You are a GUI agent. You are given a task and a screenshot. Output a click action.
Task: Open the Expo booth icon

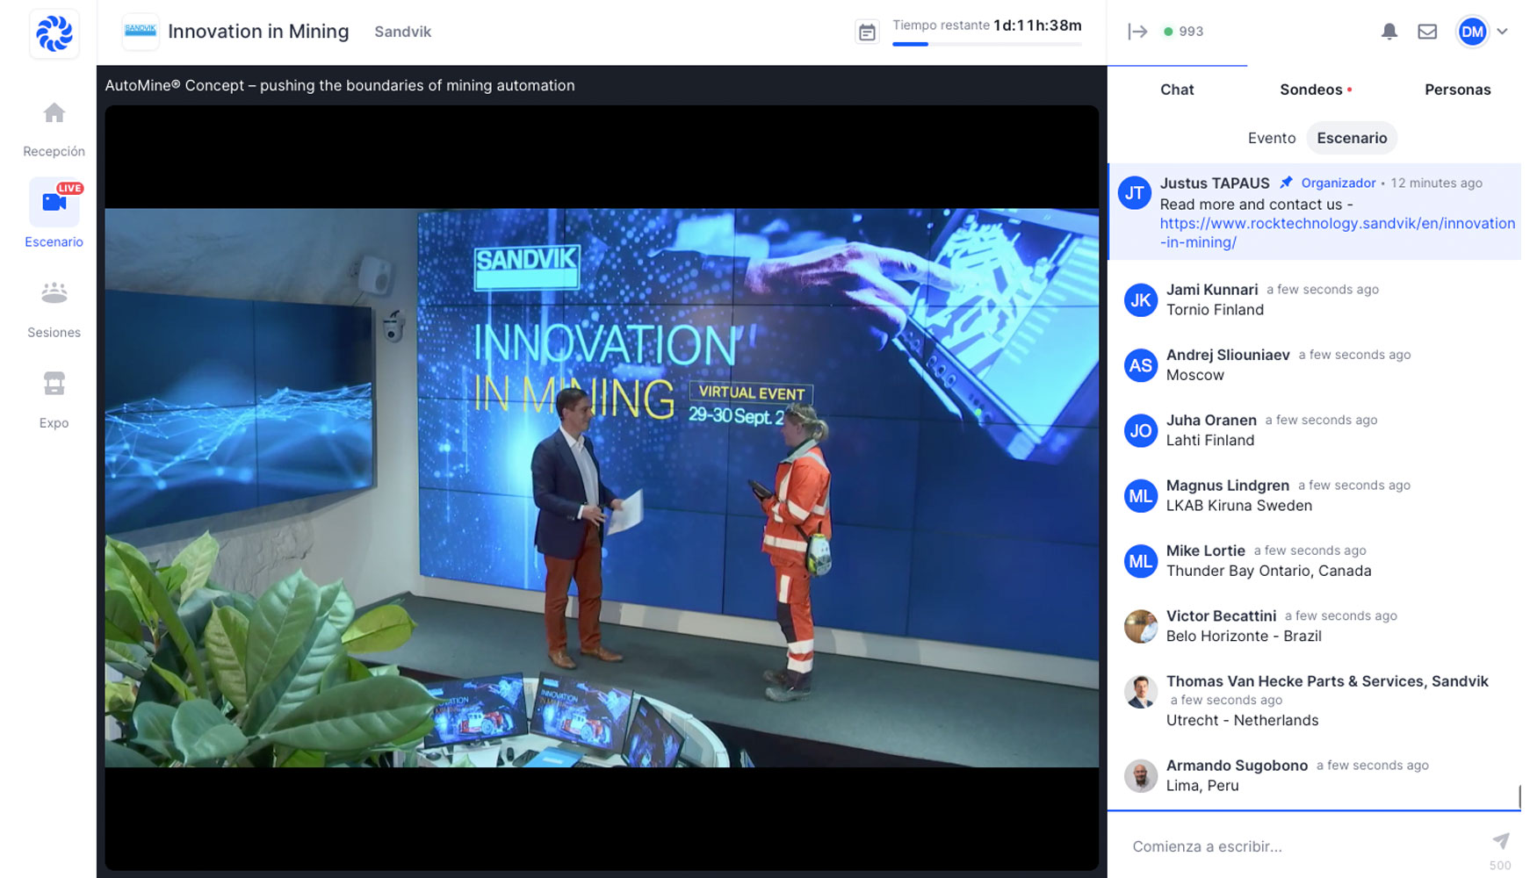[x=54, y=384]
